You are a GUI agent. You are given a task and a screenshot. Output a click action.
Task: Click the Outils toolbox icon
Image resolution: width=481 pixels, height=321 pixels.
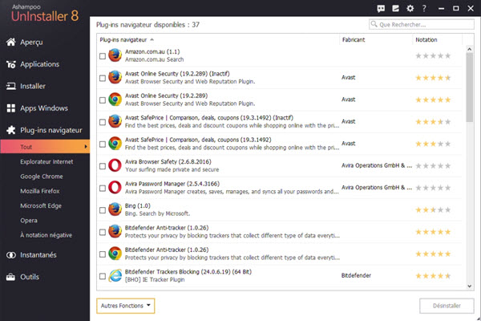point(10,277)
